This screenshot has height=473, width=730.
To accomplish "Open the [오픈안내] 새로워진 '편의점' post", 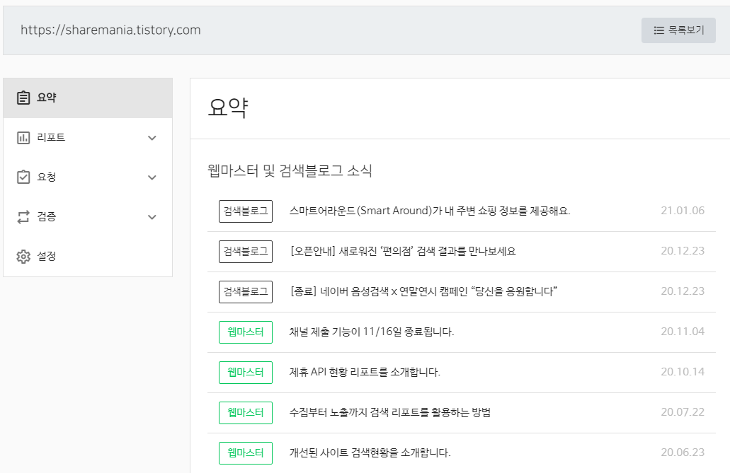I will pyautogui.click(x=403, y=251).
